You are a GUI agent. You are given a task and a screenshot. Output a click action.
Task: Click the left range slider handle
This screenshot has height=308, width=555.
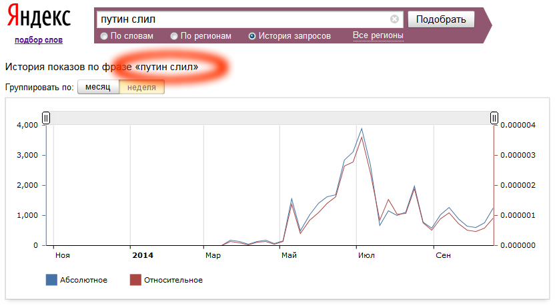coord(46,118)
